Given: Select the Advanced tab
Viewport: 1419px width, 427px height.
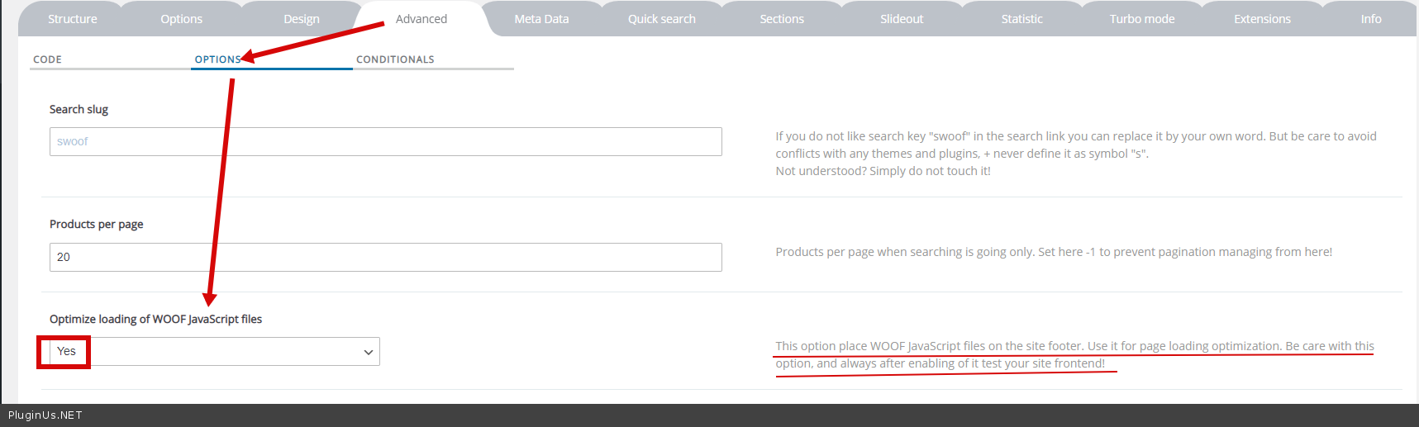Looking at the screenshot, I should click(421, 19).
